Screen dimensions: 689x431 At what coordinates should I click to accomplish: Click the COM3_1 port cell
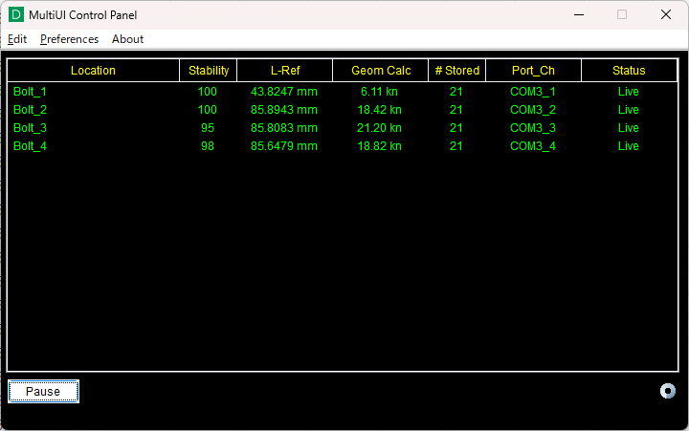[x=533, y=92]
